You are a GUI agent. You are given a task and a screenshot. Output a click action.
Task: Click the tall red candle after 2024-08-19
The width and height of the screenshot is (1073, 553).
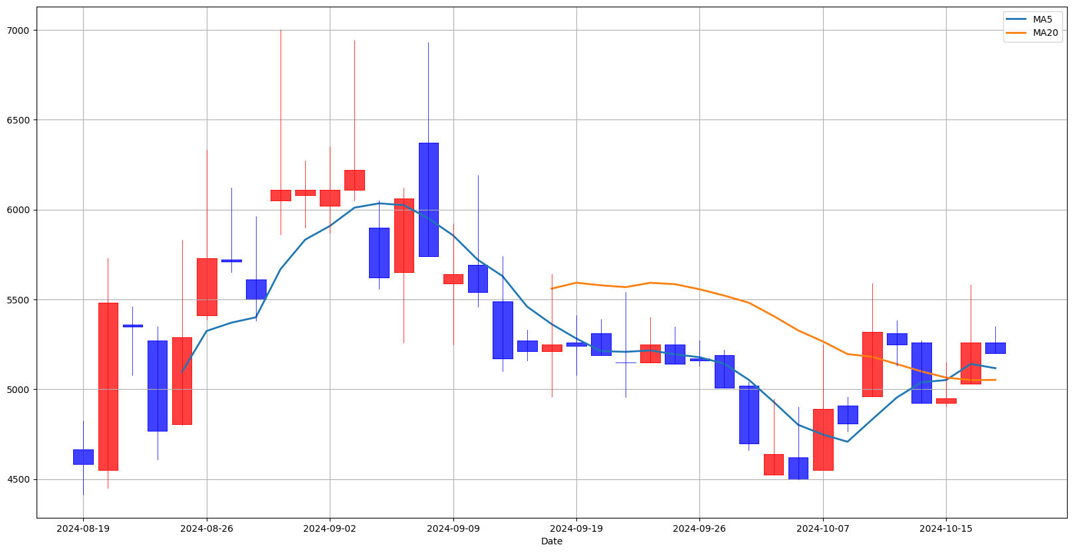tap(108, 386)
